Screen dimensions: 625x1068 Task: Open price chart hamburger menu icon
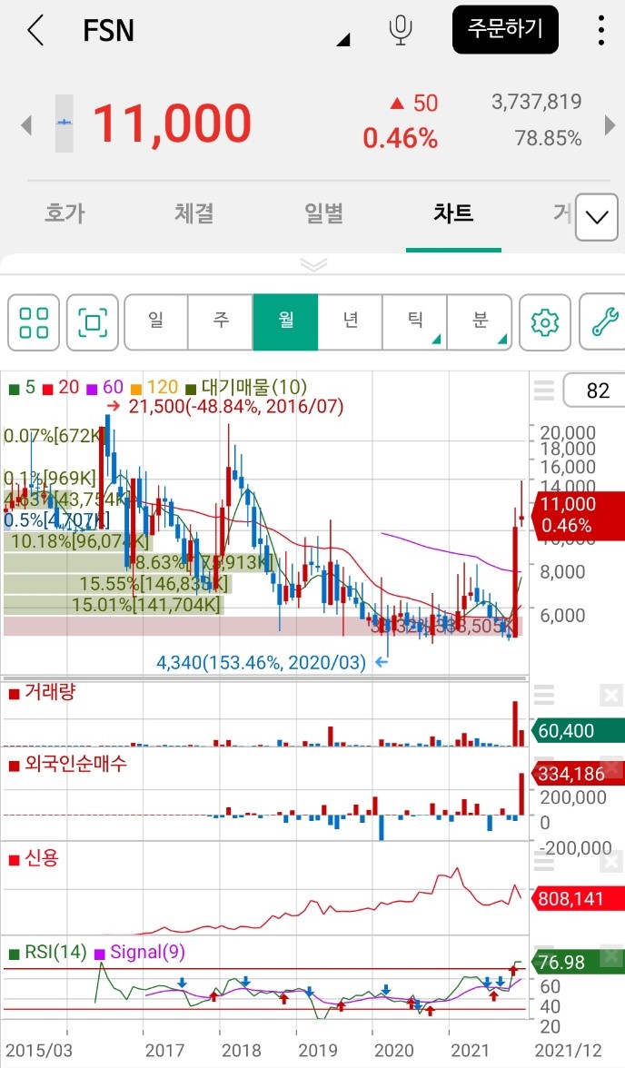pos(544,391)
